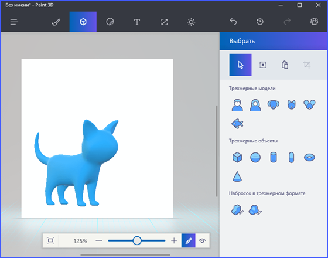The width and height of the screenshot is (328, 258).
Task: Open the hamburger menu
Action: (14, 22)
